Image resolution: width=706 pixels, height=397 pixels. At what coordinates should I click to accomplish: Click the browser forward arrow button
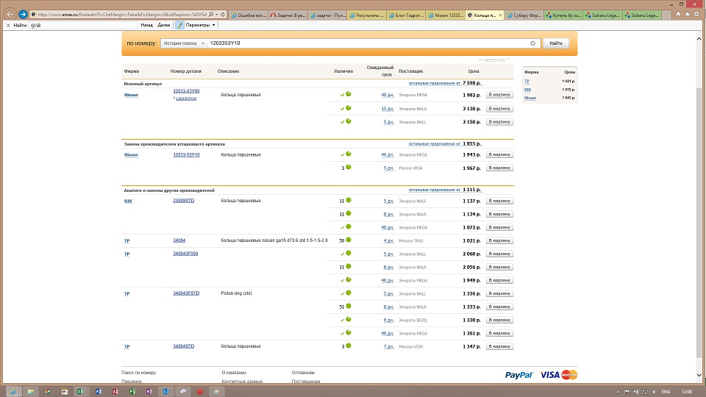tap(24, 14)
